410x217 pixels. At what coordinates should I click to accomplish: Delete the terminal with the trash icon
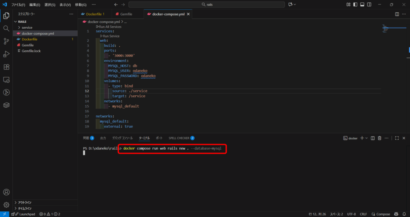(x=380, y=138)
